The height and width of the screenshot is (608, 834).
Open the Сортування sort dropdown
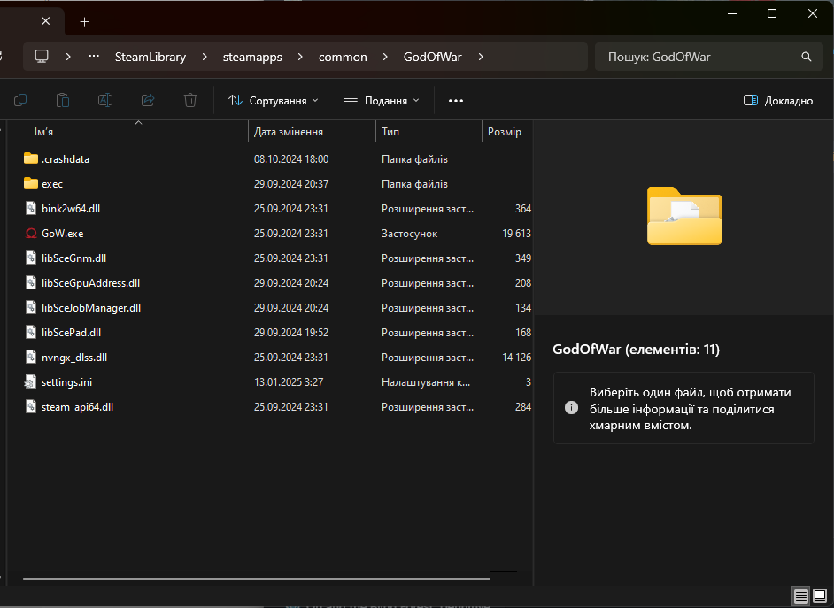pos(274,100)
